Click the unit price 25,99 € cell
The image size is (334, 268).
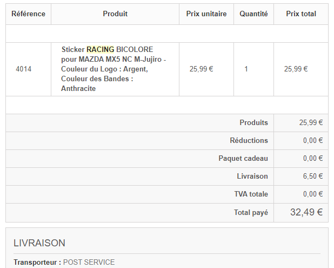[201, 69]
